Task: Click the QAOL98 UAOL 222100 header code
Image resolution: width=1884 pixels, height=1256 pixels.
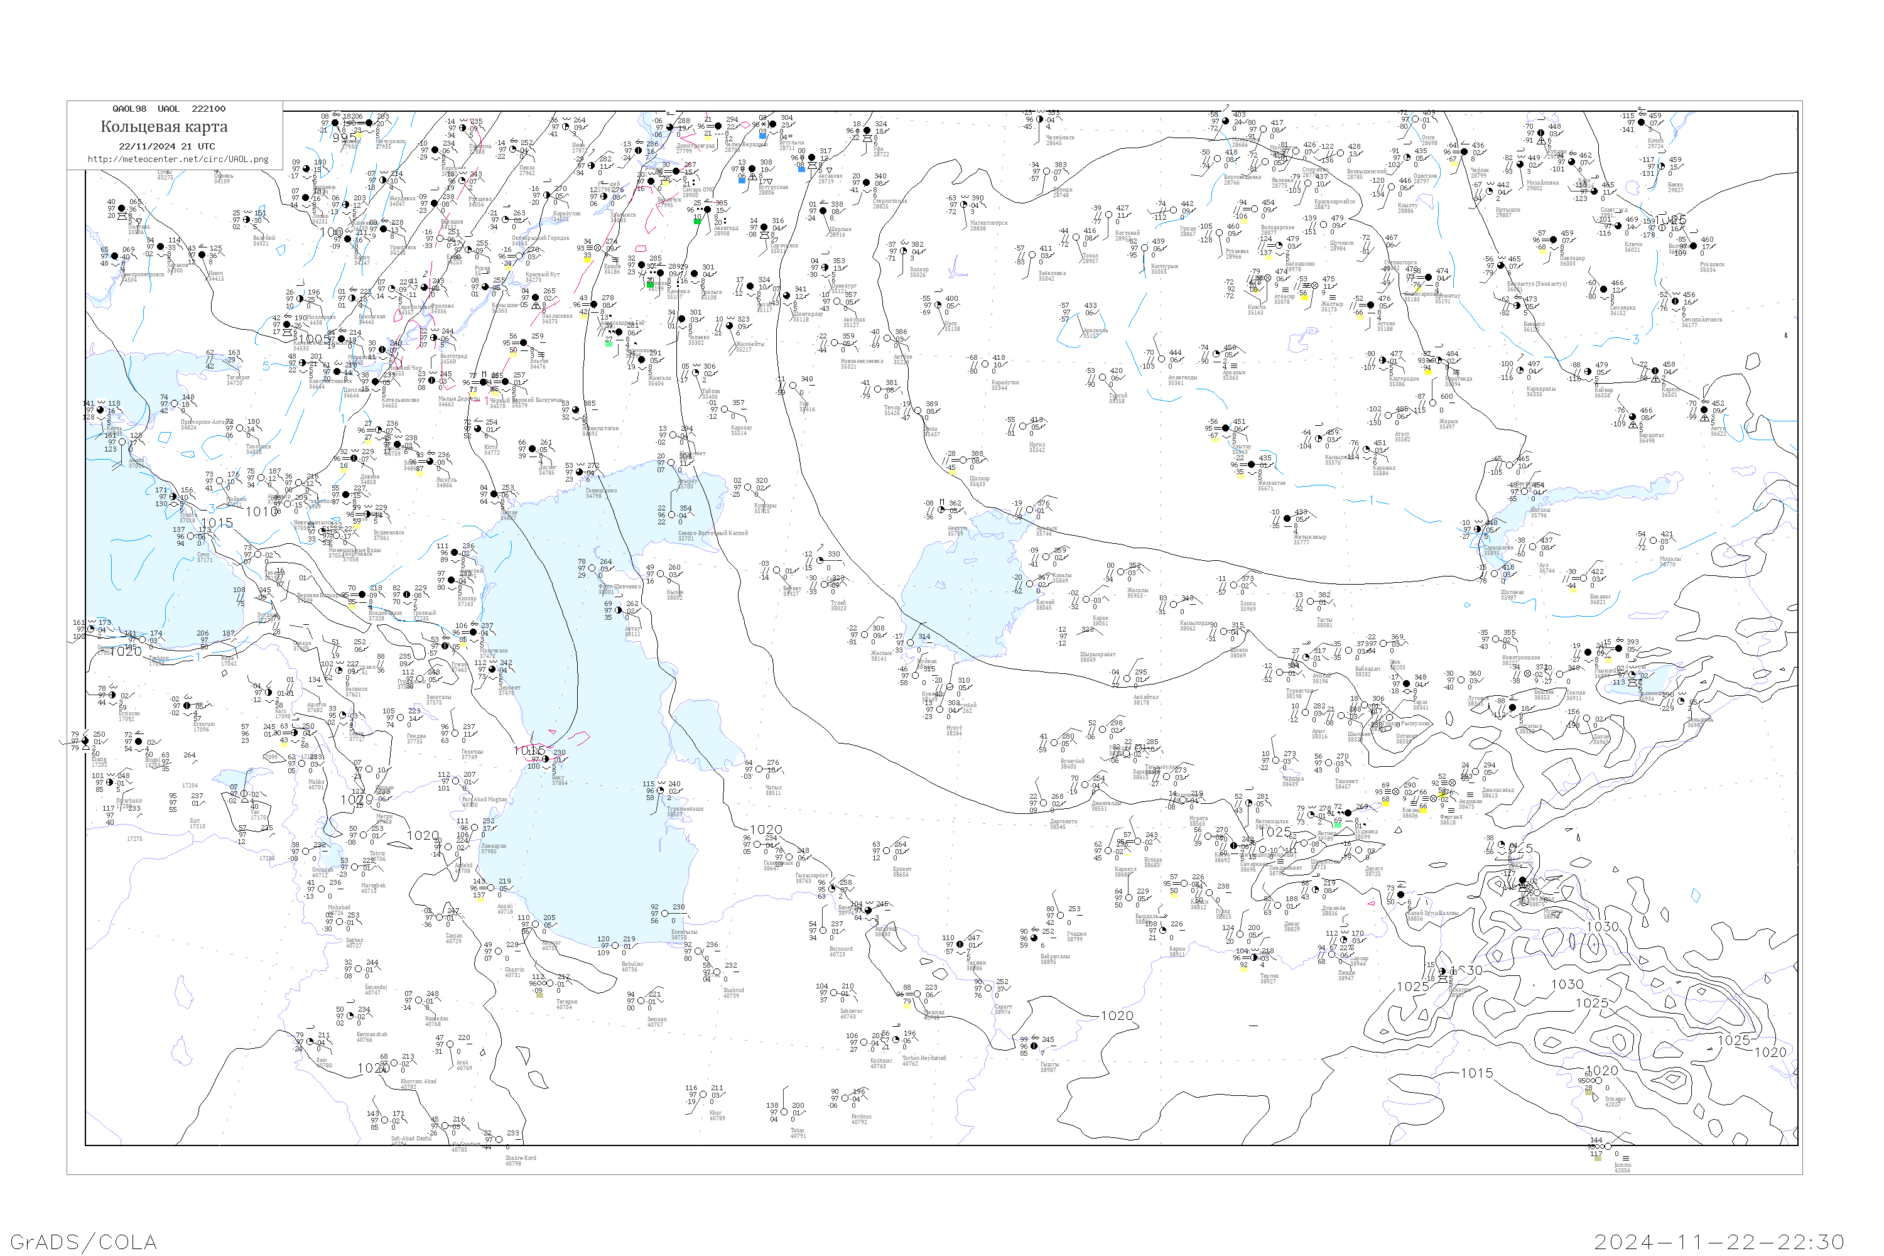Action: pos(168,108)
